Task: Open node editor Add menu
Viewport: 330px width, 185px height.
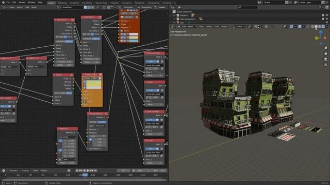Action: point(27,7)
